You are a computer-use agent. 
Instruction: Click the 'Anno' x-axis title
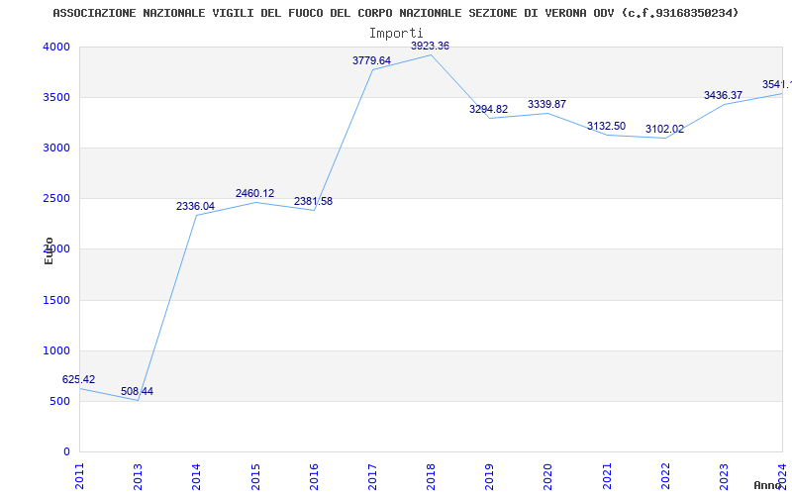pos(768,485)
